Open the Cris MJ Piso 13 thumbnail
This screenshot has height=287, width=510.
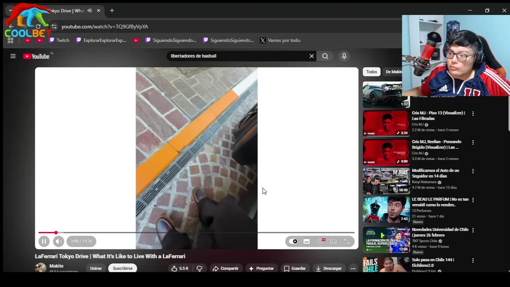386,124
